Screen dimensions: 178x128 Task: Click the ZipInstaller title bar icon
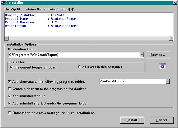(3, 3)
